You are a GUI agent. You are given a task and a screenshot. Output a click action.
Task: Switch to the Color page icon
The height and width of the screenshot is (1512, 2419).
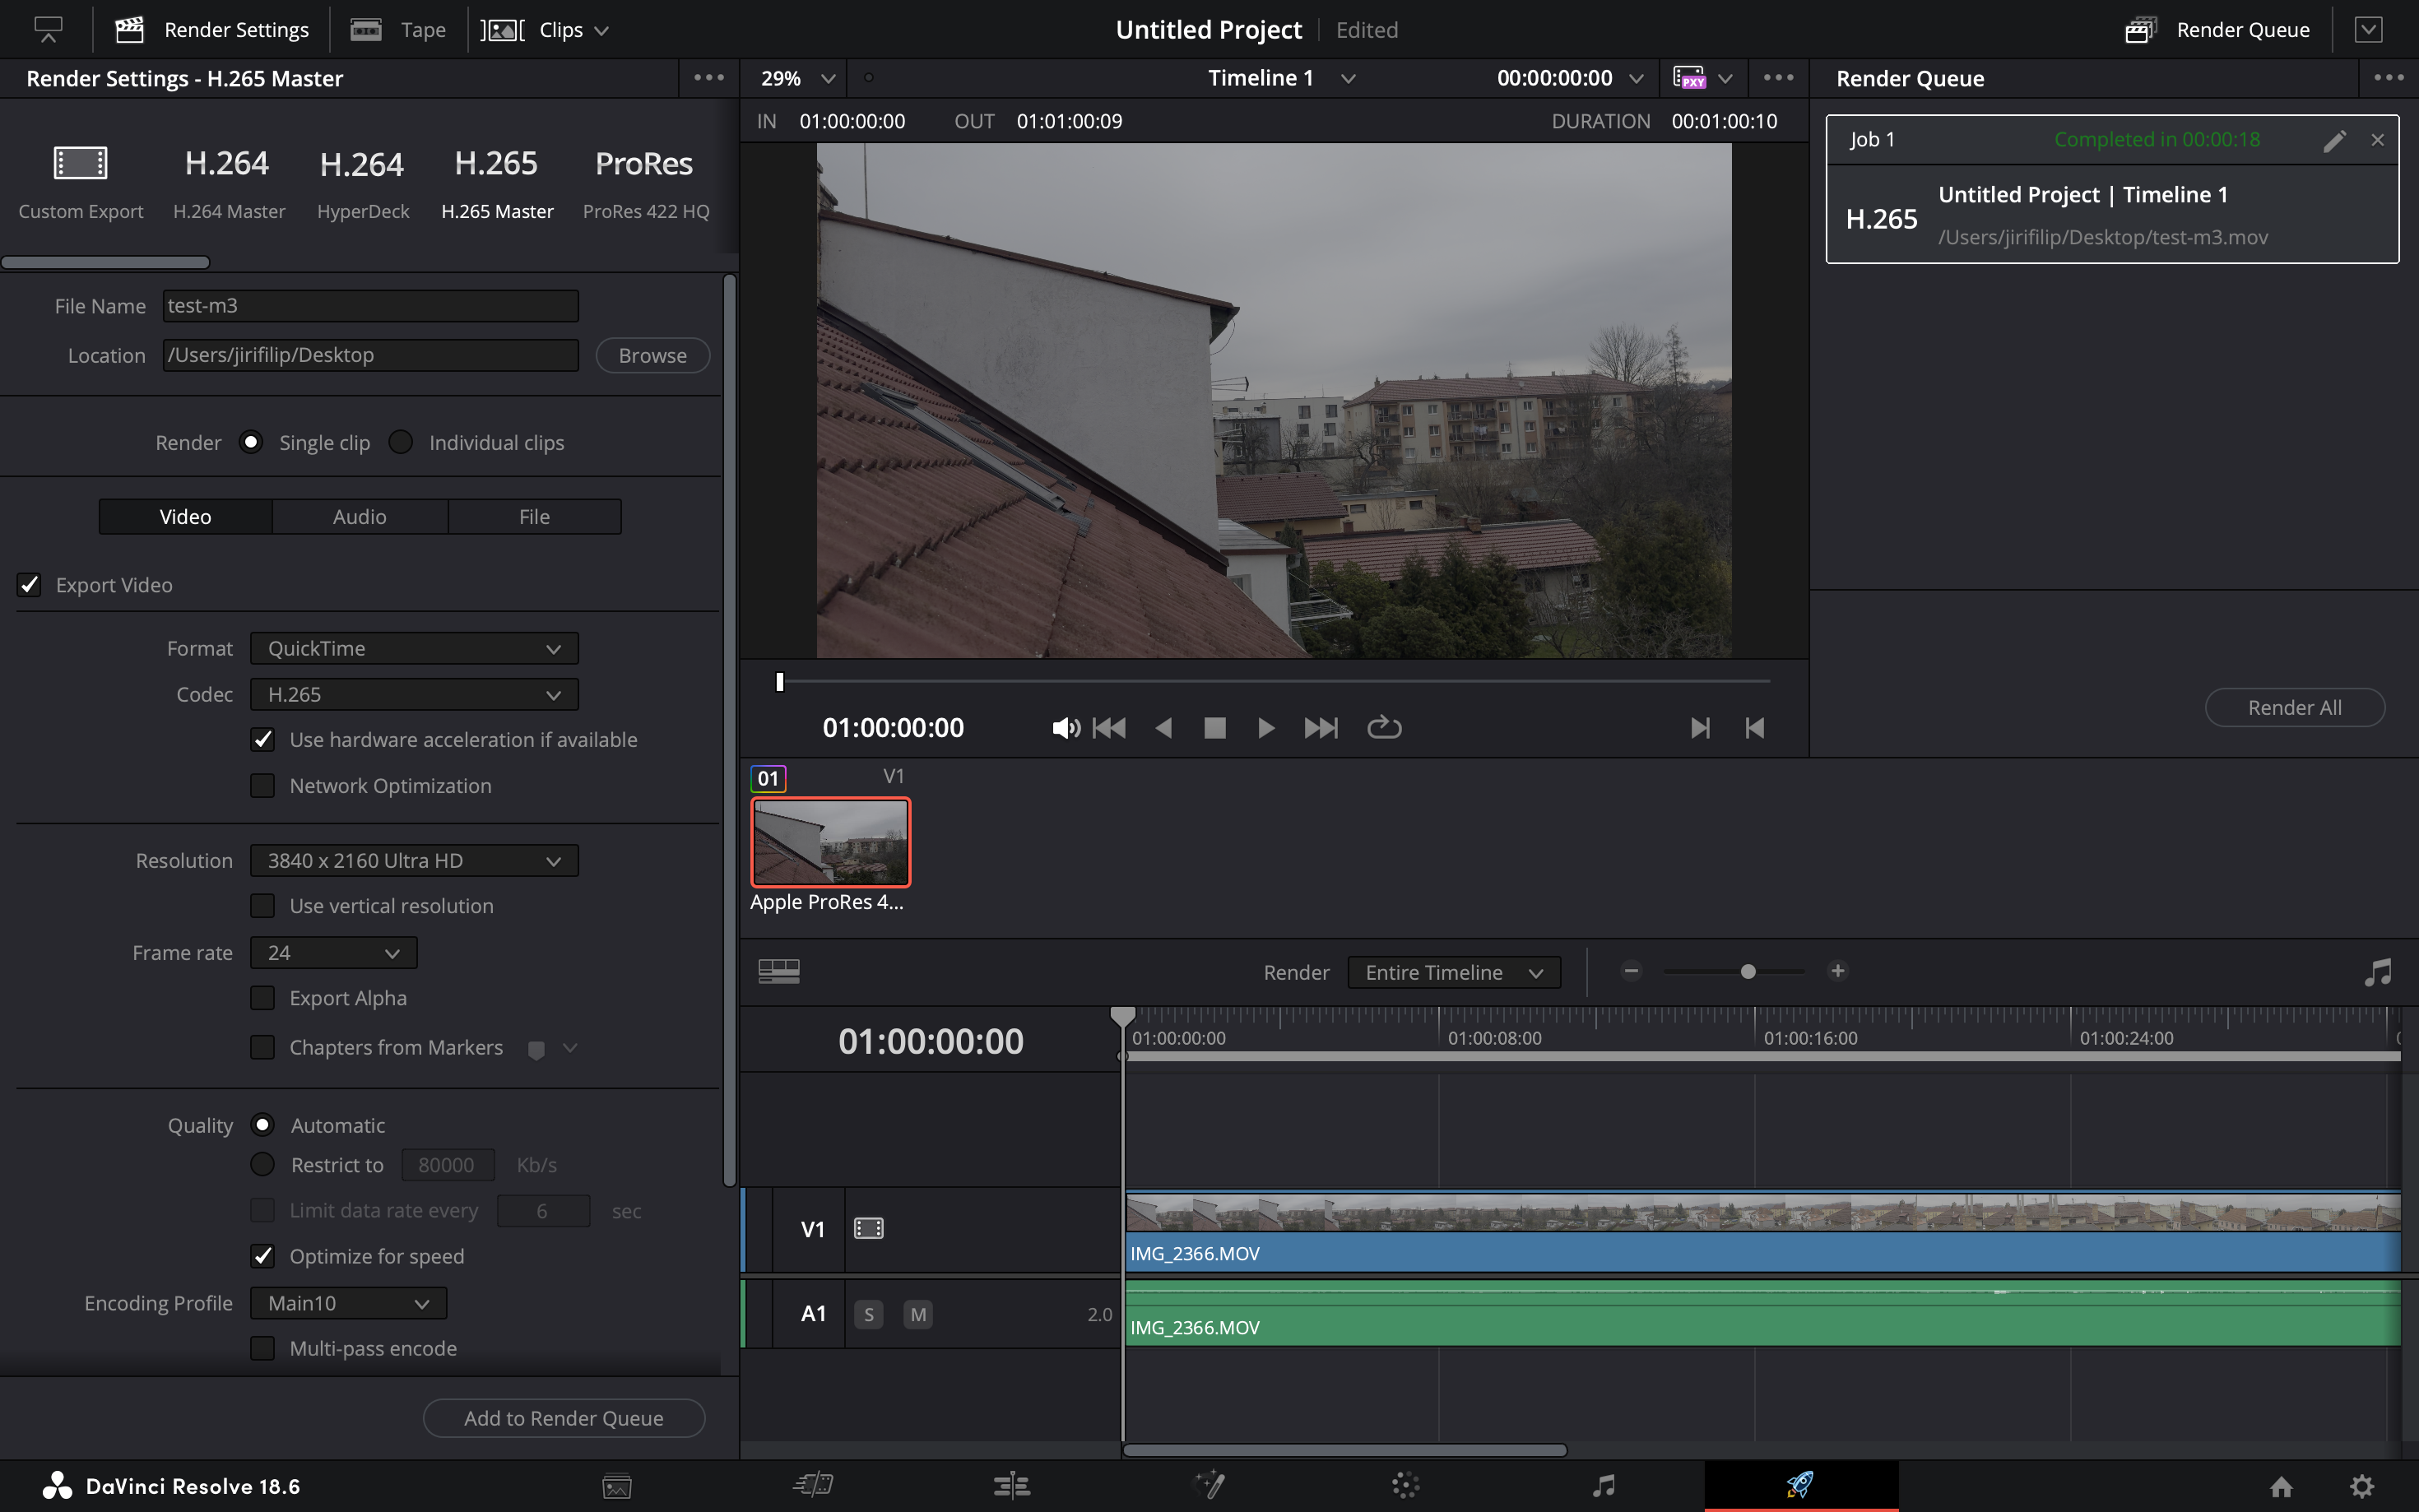[x=1405, y=1485]
